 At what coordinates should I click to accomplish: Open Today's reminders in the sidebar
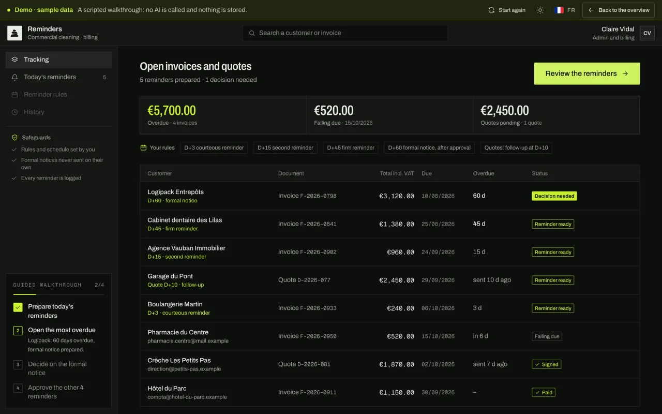[58, 77]
